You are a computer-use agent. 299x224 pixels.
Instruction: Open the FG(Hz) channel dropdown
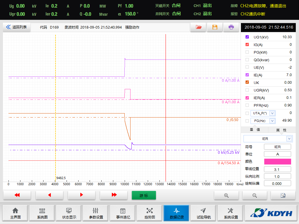272,121
